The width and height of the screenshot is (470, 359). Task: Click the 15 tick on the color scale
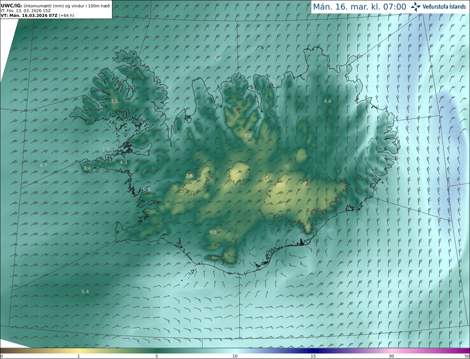click(313, 356)
